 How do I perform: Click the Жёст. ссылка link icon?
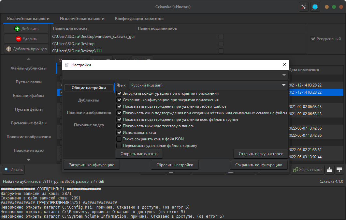click(x=295, y=170)
